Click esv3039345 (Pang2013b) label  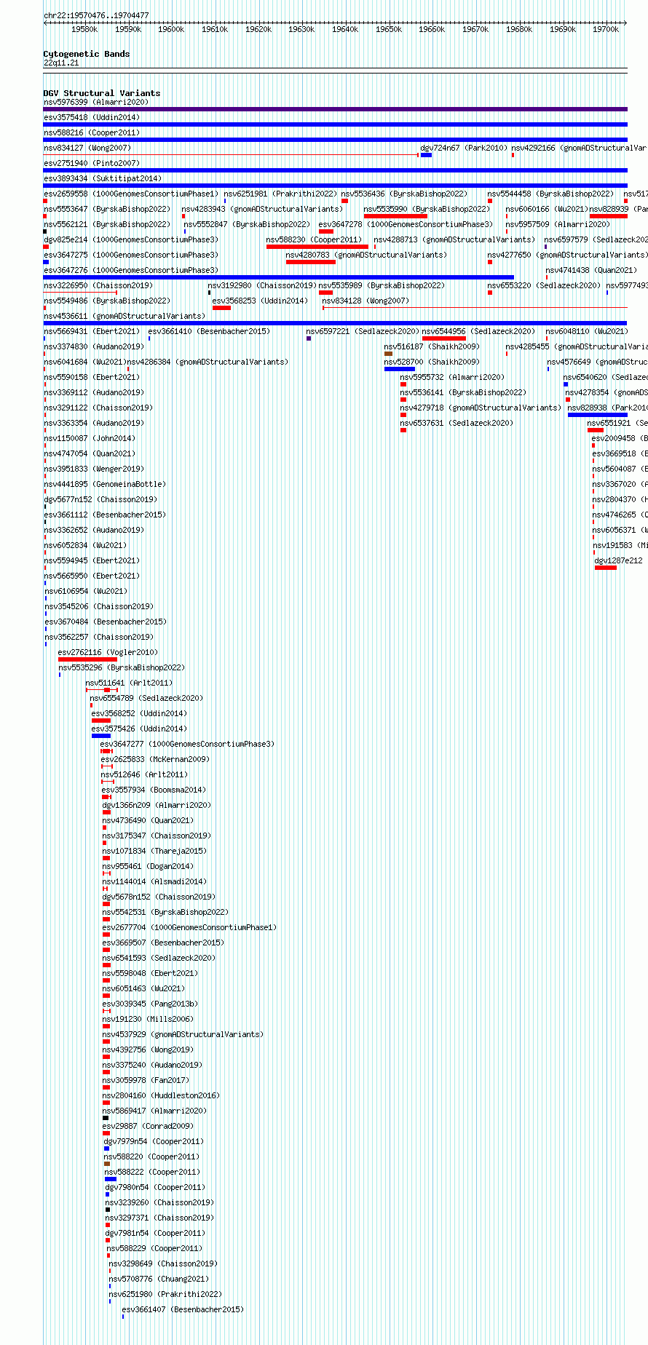(x=150, y=1004)
